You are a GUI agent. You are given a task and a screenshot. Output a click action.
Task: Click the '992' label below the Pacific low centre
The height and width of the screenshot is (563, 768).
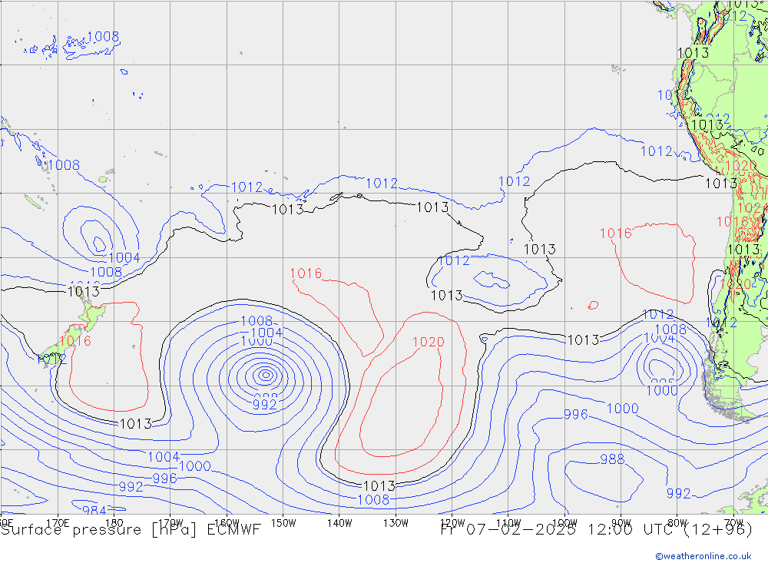coord(264,405)
